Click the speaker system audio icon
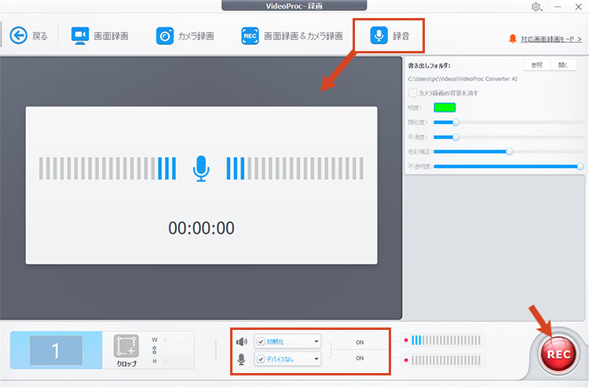This screenshot has height=388, width=589. click(x=242, y=342)
